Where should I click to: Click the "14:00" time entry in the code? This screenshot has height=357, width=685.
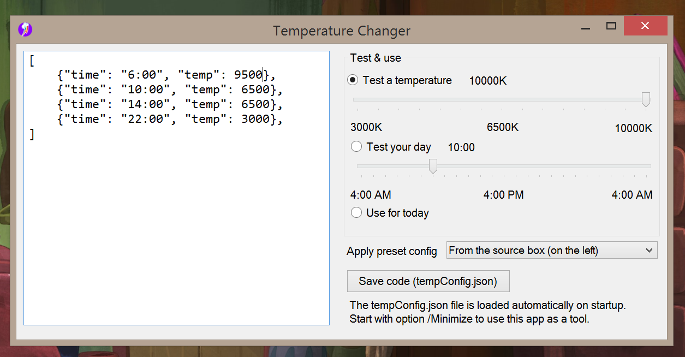[145, 104]
